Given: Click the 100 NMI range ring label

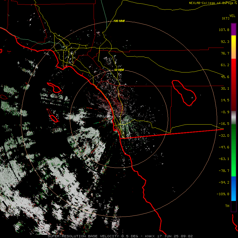Looking at the screenshot, I should point(119,21).
